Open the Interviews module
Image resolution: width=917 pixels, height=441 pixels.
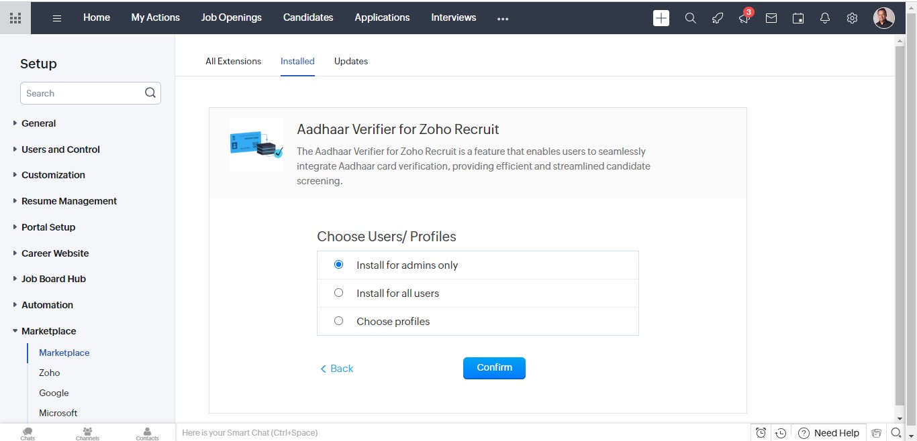(454, 17)
